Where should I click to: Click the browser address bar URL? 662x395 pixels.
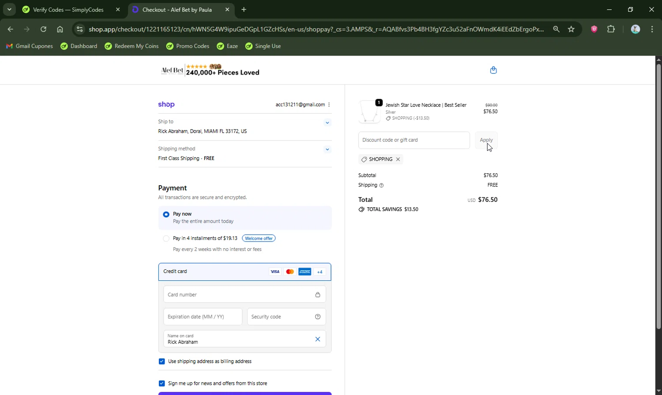tap(316, 29)
